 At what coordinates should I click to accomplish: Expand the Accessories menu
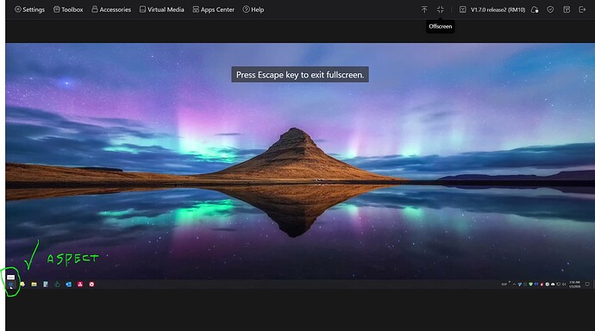tap(111, 9)
